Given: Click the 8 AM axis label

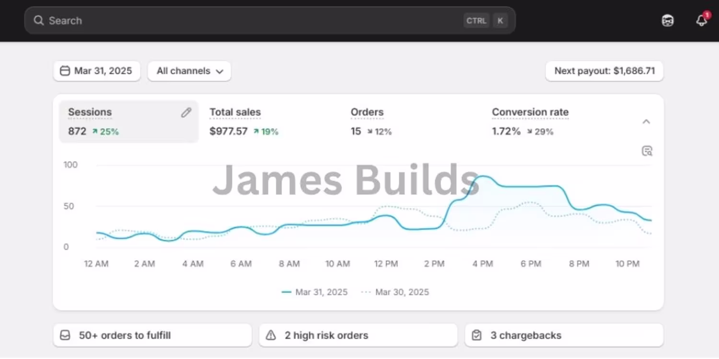Looking at the screenshot, I should [289, 264].
